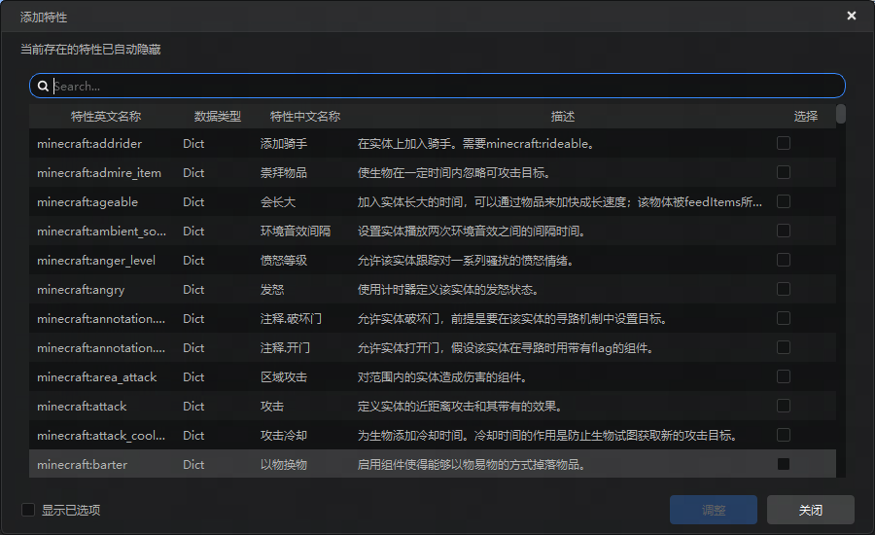Click the 关闭 button
This screenshot has width=875, height=535.
pyautogui.click(x=810, y=510)
